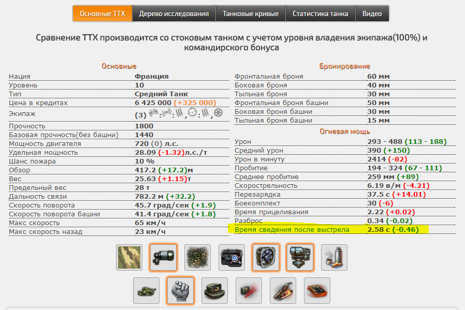Screen dimensions: 465x310
Task: Open the Видео tab
Action: coord(372,13)
